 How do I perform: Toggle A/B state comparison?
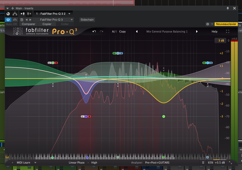[114, 31]
